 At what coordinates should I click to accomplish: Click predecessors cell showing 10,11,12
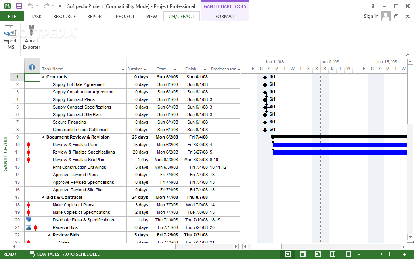point(224,167)
